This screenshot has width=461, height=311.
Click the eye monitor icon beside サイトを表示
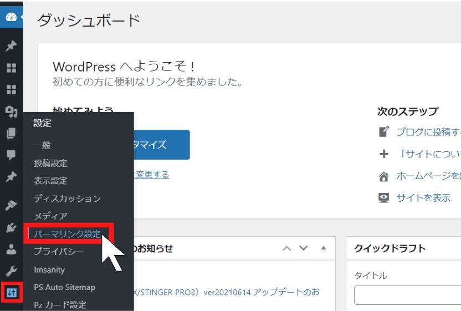coord(383,198)
